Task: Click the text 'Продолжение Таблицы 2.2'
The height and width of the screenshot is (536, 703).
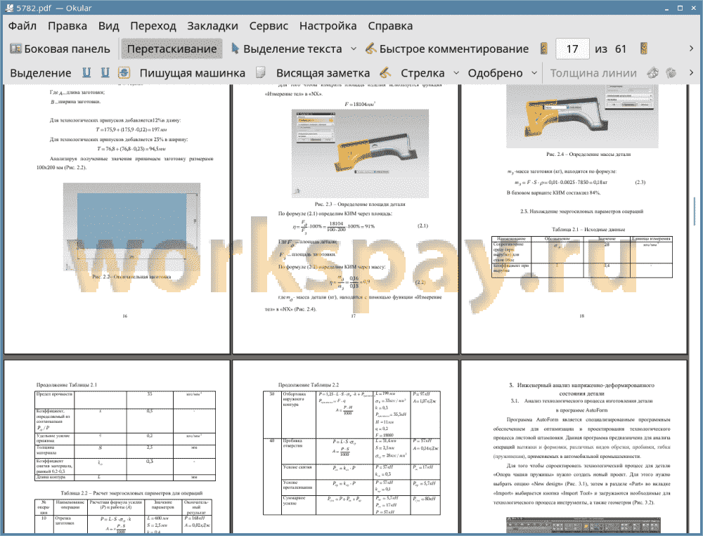Action: pos(309,385)
